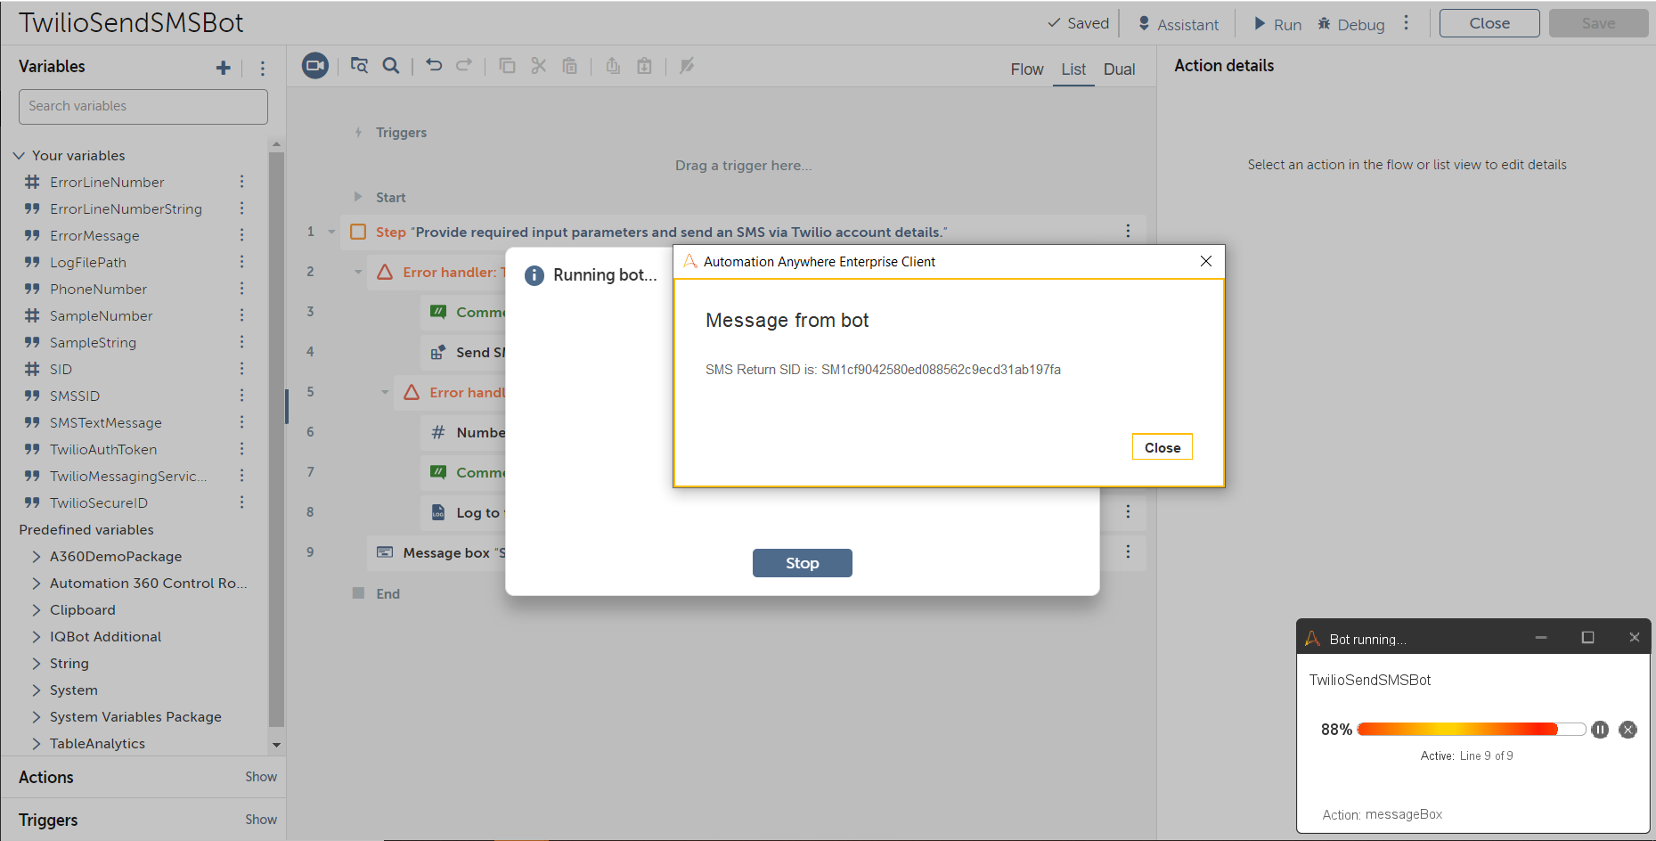Show the Actions panel
Screen dimensions: 1656x841
coord(261,777)
